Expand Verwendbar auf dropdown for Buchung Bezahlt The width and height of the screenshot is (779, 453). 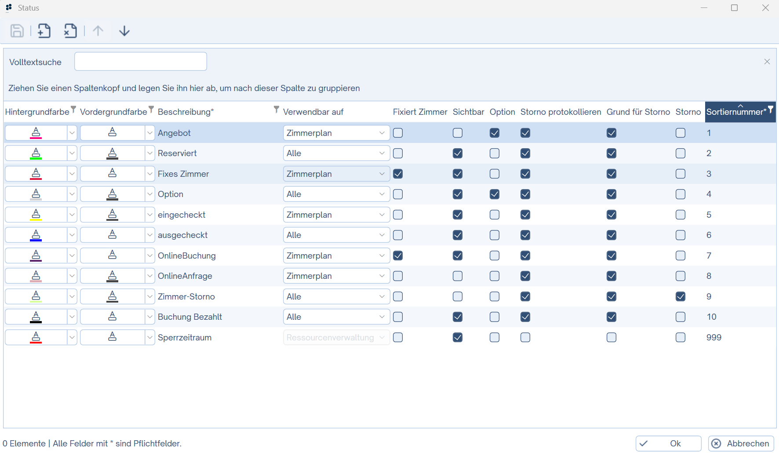(x=381, y=317)
